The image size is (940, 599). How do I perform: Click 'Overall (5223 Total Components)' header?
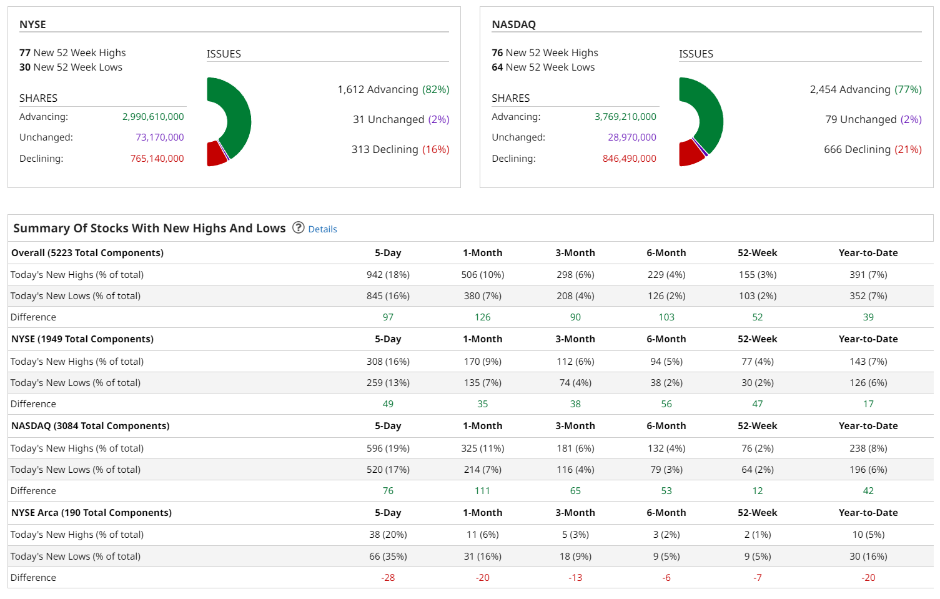tap(87, 253)
